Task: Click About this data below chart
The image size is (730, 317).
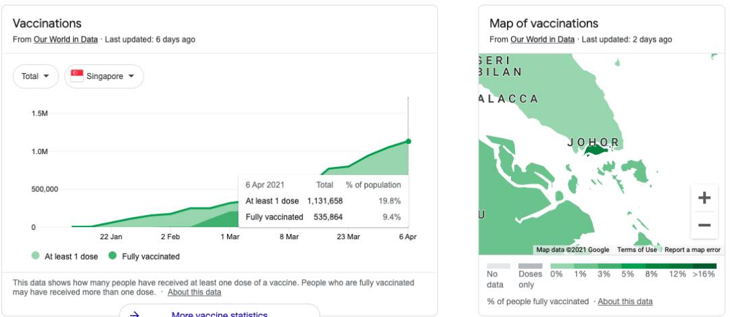Action: (194, 293)
